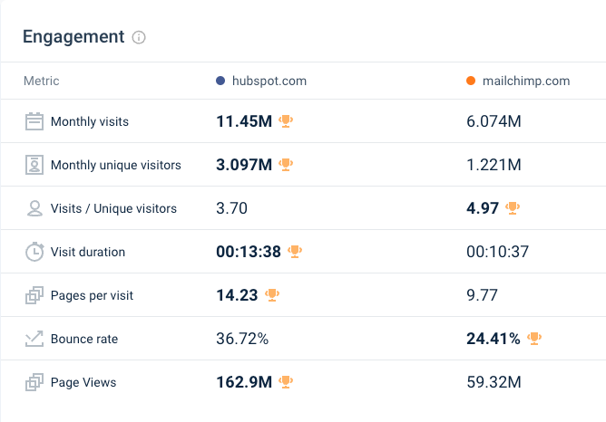Viewport: 606px width, 422px height.
Task: Click the trophy beside 24.41% bounce rate
Action: point(534,339)
